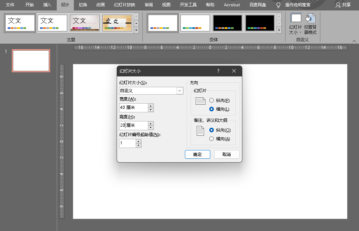The height and width of the screenshot is (231, 359).
Task: Expand the variants gallery more arrow
Action: click(x=279, y=30)
